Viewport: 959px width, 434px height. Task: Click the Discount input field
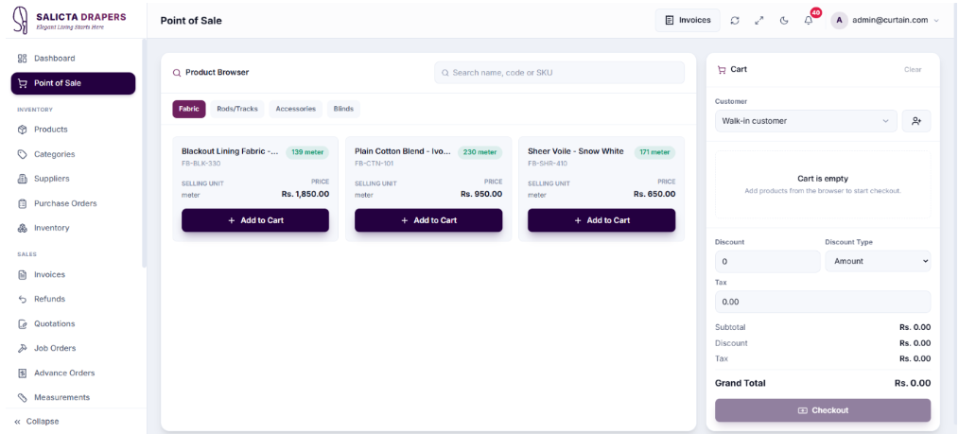(x=767, y=262)
